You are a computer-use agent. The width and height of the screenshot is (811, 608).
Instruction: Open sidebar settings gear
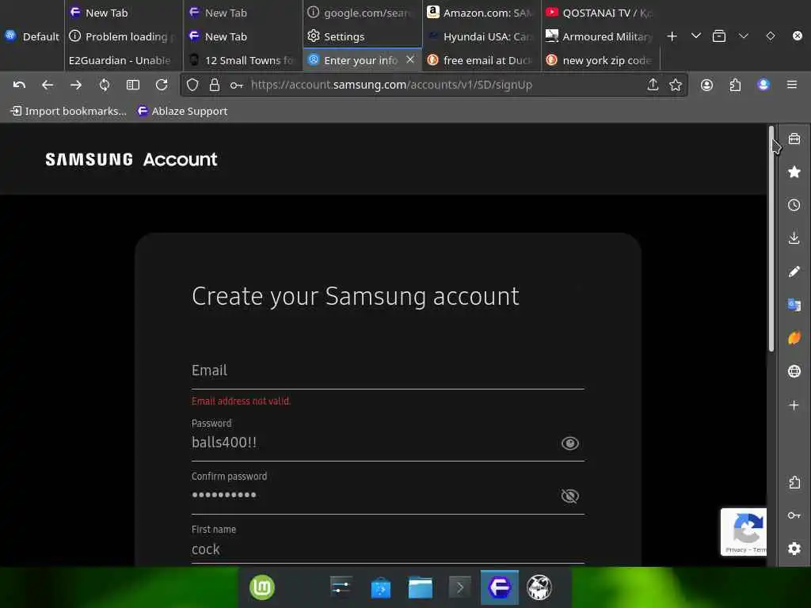coord(794,549)
